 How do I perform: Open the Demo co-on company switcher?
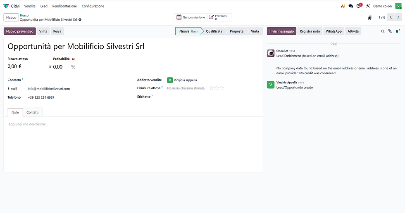point(382,6)
